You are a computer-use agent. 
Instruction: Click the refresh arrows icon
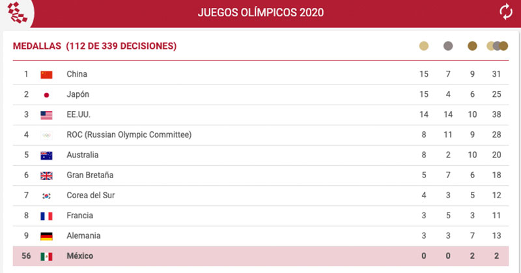click(505, 11)
